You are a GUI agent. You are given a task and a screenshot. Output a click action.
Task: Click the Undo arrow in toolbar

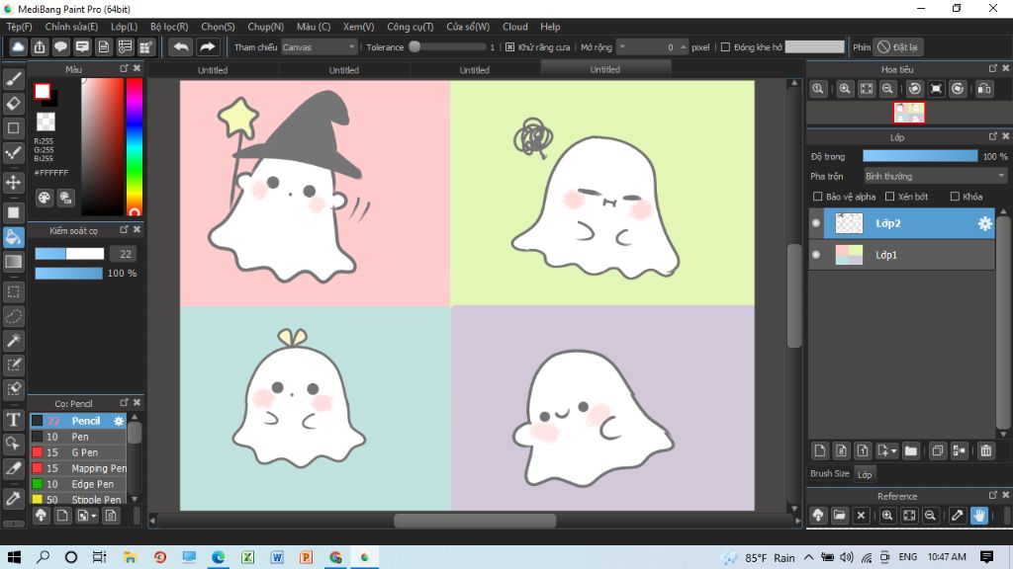(181, 46)
